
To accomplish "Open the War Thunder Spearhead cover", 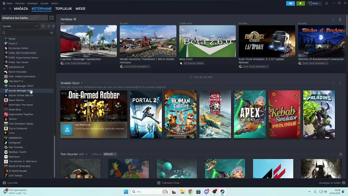I will click(215, 114).
